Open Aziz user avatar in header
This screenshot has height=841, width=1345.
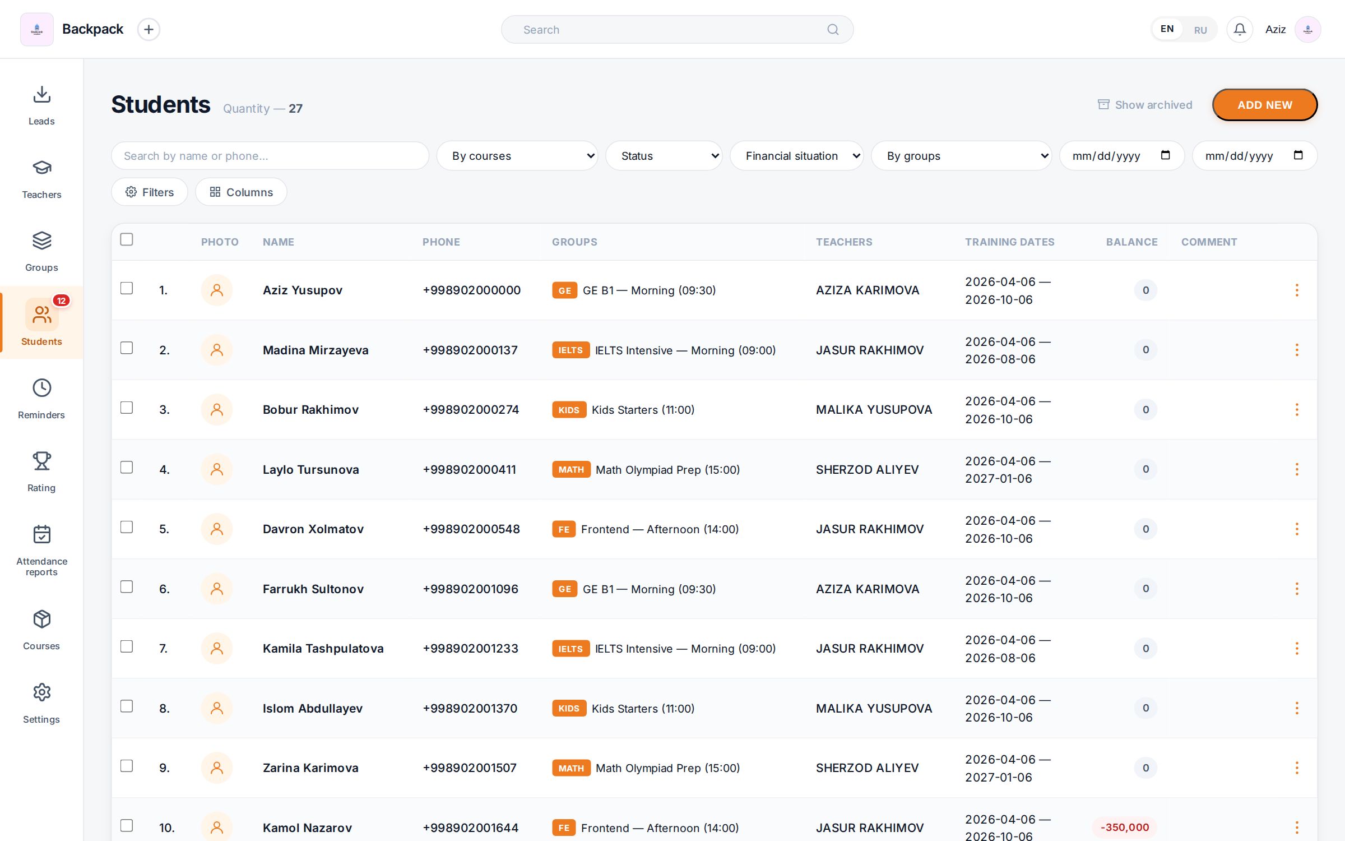point(1307,29)
